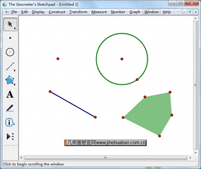This screenshot has width=201, height=169.
Task: Expand the Straightedge tool flyout triangle
Action: click(15, 71)
